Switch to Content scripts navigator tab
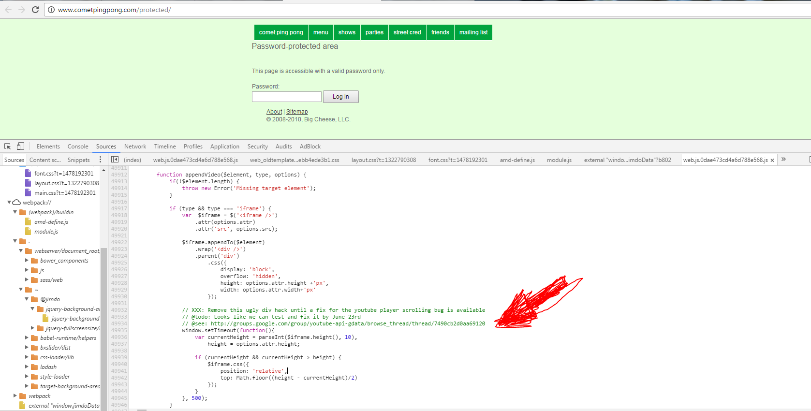Image resolution: width=811 pixels, height=411 pixels. pyautogui.click(x=45, y=160)
